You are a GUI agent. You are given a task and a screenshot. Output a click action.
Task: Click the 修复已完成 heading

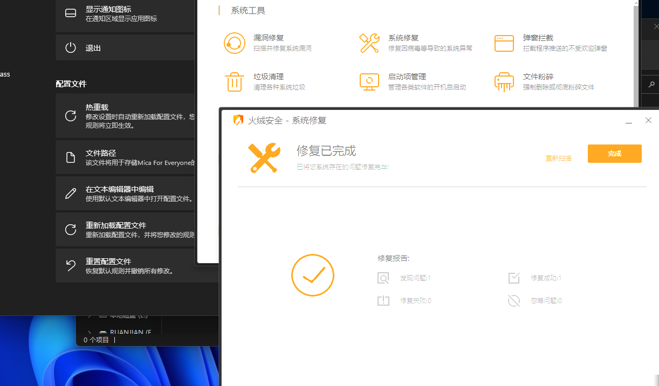tap(326, 151)
